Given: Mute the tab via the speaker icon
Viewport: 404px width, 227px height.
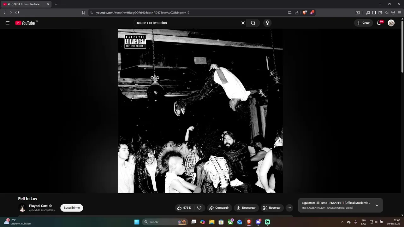Looking at the screenshot, I should (x=9, y=4).
